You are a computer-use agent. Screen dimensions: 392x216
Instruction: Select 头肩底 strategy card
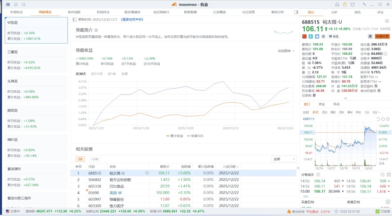(x=36, y=89)
